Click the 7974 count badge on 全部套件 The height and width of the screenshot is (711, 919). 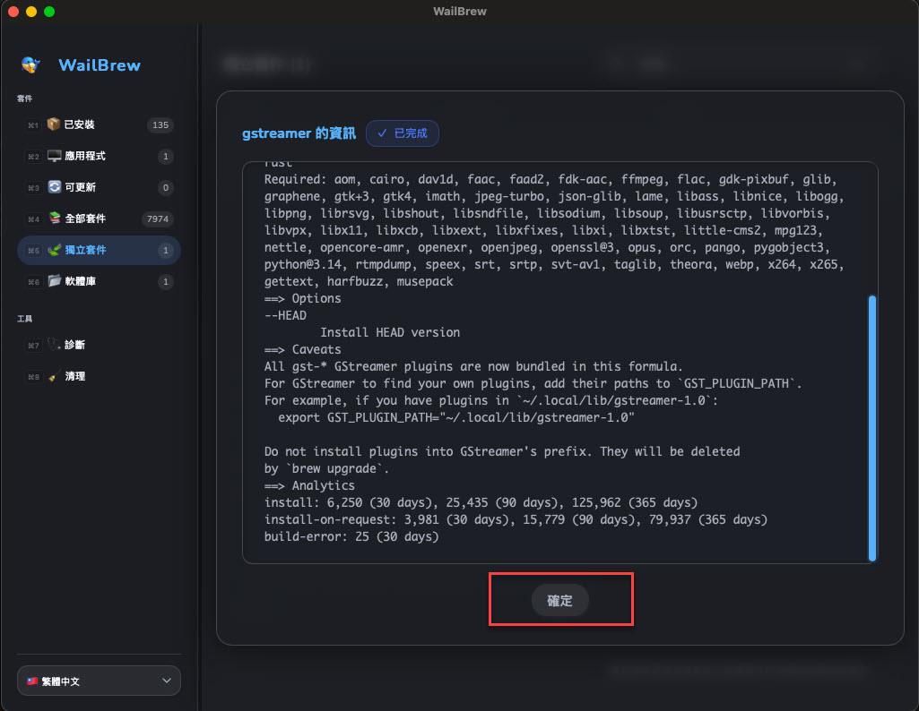pyautogui.click(x=158, y=219)
